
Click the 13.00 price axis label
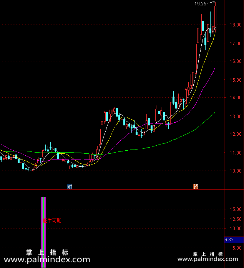pyautogui.click(x=236, y=117)
